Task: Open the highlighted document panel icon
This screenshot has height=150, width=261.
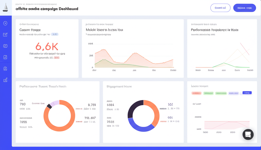Action: pyautogui.click(x=6, y=57)
